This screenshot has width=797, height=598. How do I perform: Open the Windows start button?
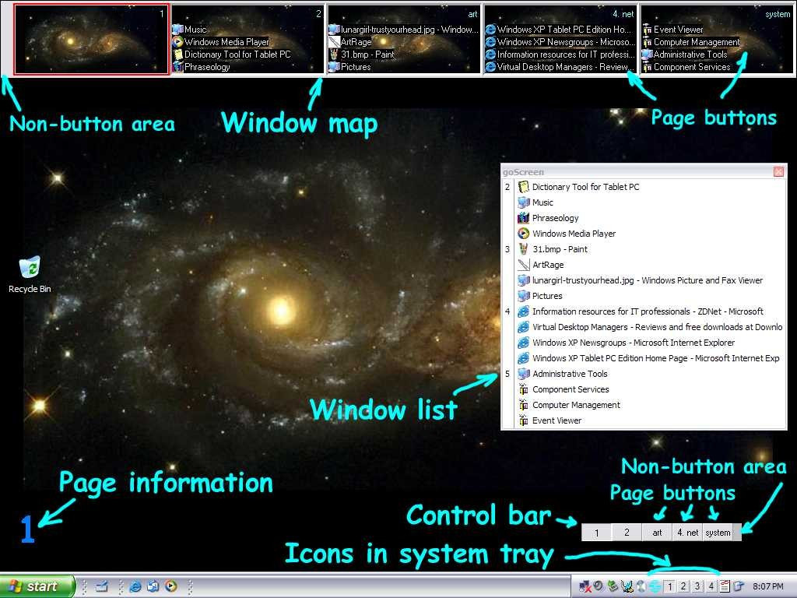click(37, 586)
